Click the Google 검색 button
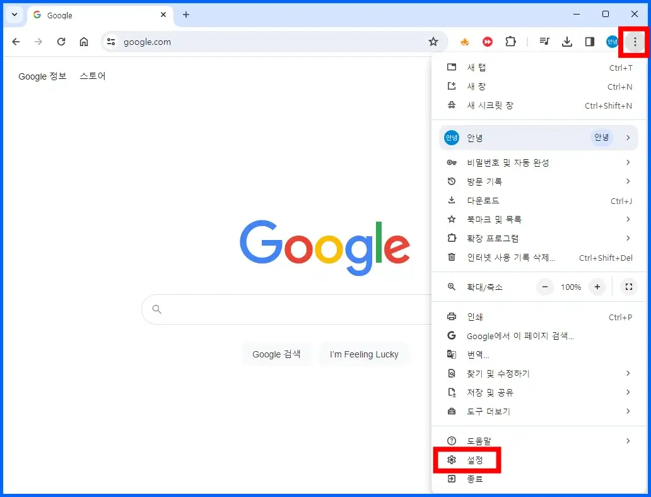This screenshot has height=497, width=651. 276,354
